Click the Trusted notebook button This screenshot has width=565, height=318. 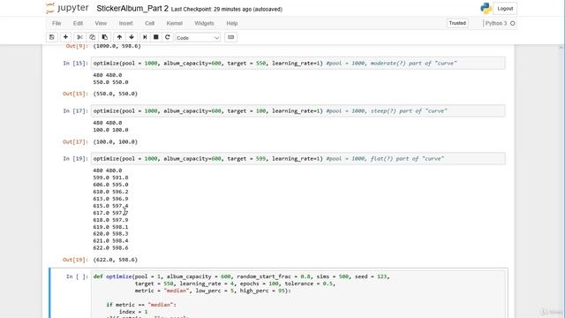tap(457, 23)
